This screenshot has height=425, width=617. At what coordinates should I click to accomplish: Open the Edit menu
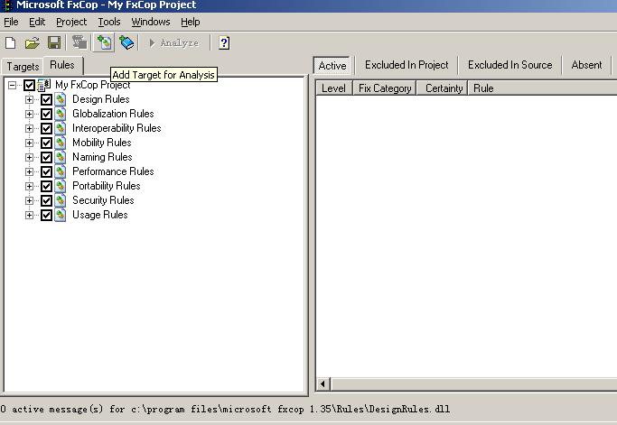click(x=37, y=22)
